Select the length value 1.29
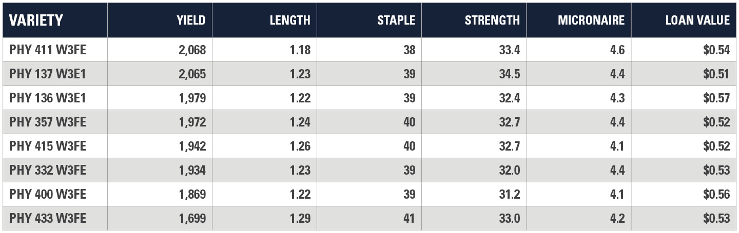This screenshot has width=739, height=233. click(x=299, y=218)
